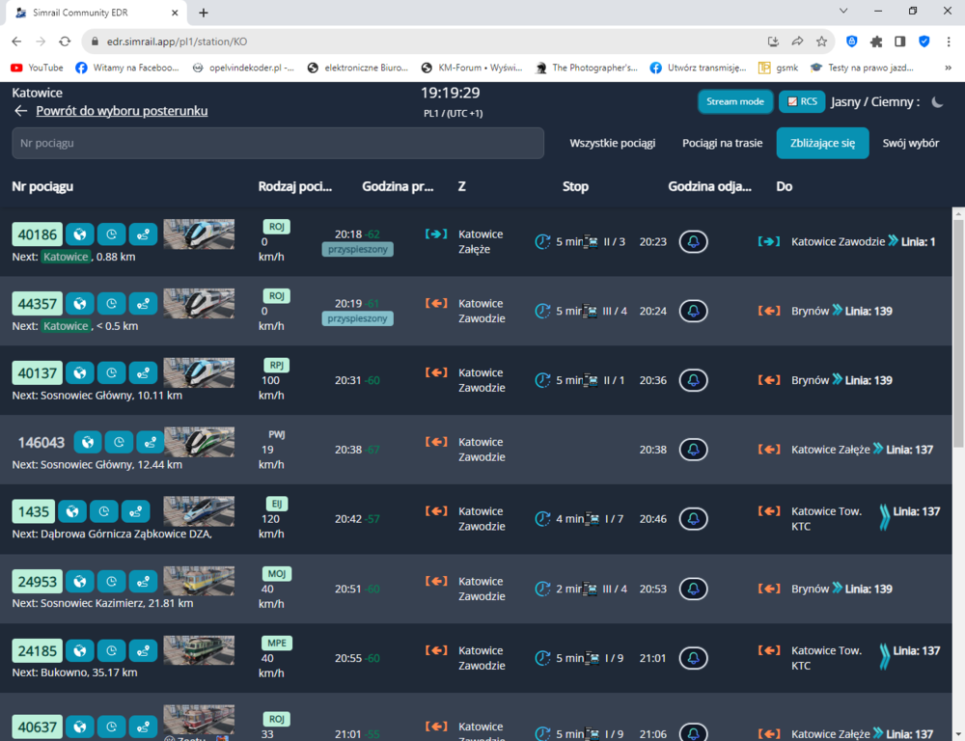Screen dimensions: 965x741
Task: Follow the Powrót do wyboru posterunku link
Action: tap(122, 111)
